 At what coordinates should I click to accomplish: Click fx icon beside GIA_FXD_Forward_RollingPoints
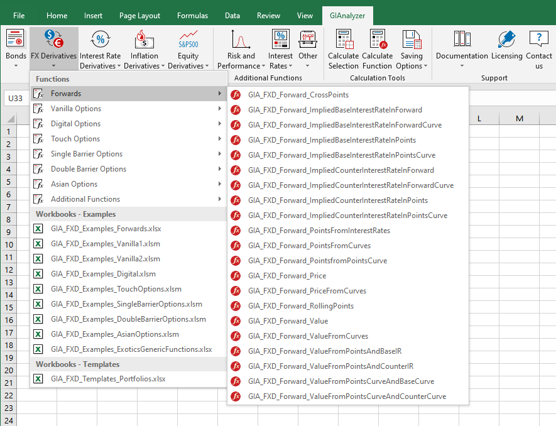(236, 306)
